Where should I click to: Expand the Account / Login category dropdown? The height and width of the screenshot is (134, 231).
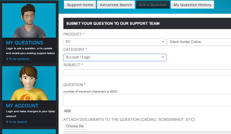click(x=115, y=57)
